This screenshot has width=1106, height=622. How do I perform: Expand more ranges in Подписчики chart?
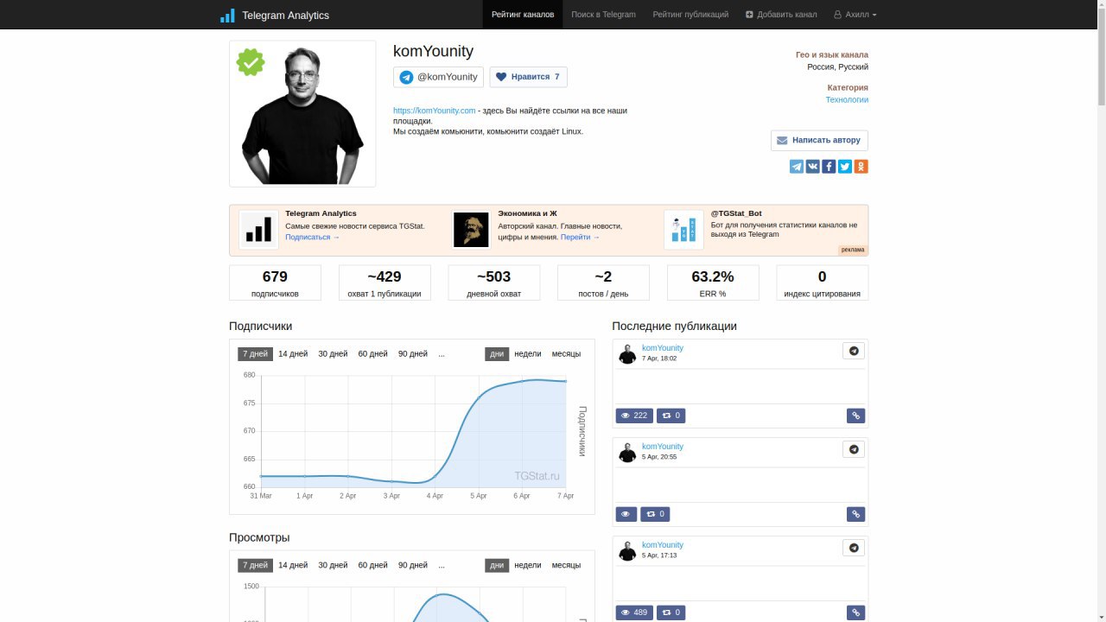pos(442,354)
